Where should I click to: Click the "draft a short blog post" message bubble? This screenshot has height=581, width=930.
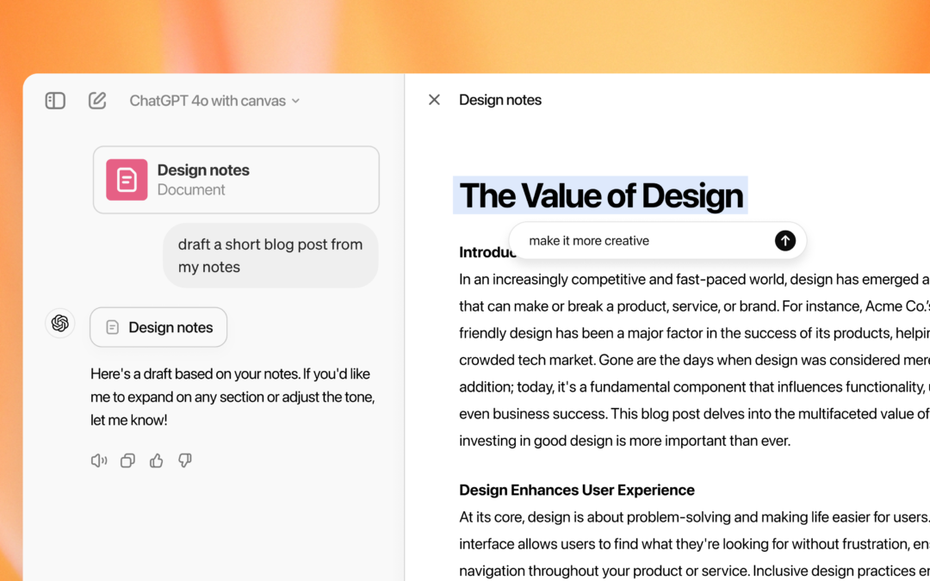(x=270, y=256)
